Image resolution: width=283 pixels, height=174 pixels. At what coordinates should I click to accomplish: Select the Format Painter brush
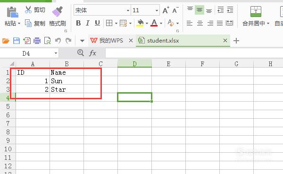tap(58, 11)
